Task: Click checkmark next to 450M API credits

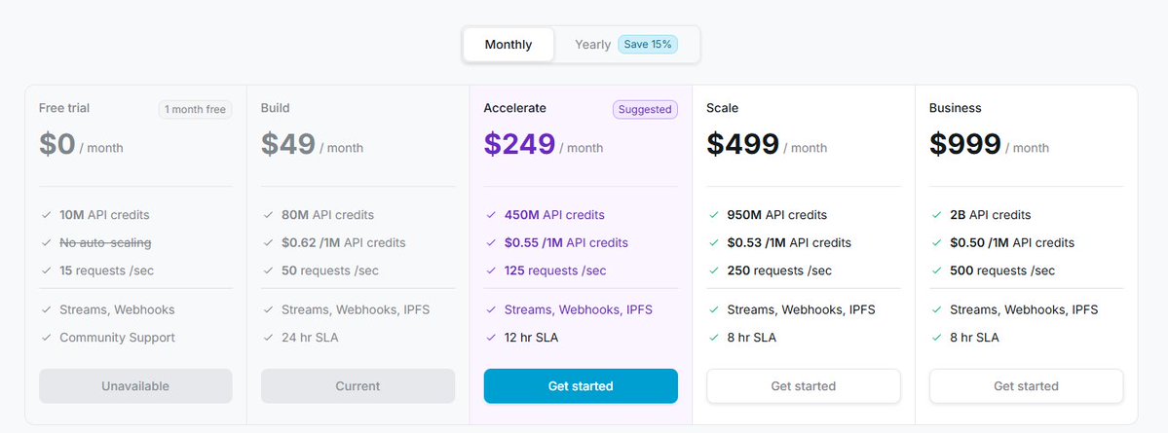Action: pyautogui.click(x=491, y=215)
